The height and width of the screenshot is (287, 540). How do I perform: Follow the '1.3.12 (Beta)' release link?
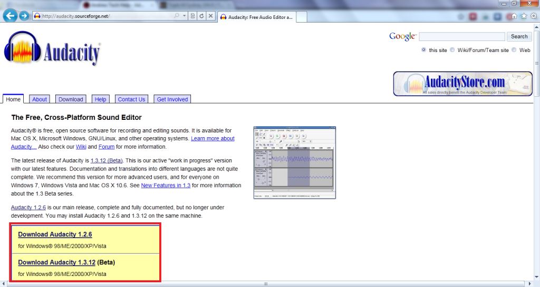tap(107, 160)
